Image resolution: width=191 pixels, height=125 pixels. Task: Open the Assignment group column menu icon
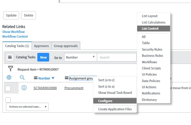point(67,78)
